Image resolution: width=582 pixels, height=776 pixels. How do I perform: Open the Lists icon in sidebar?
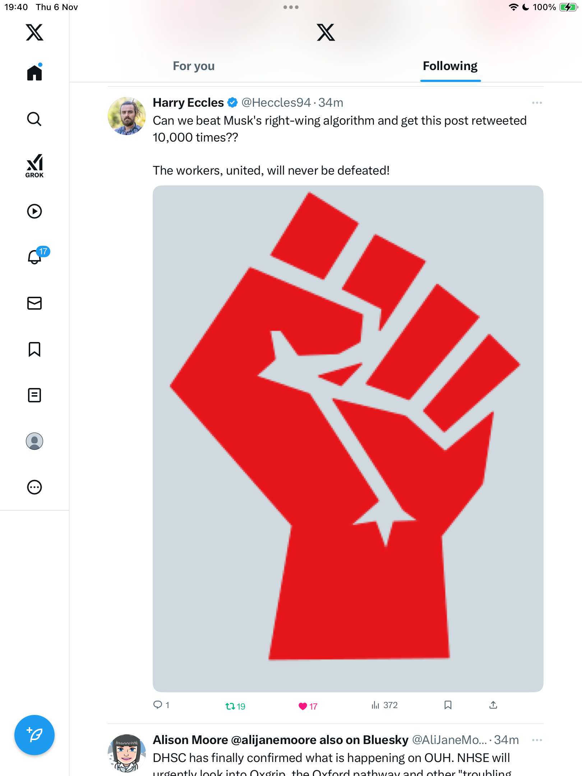tap(34, 395)
